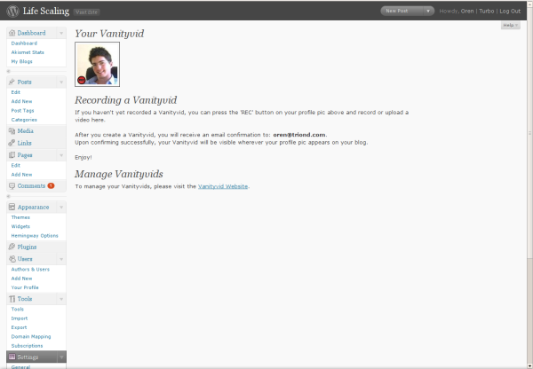
Task: Click the Vanityvid profile picture thumbnail
Action: 97,64
